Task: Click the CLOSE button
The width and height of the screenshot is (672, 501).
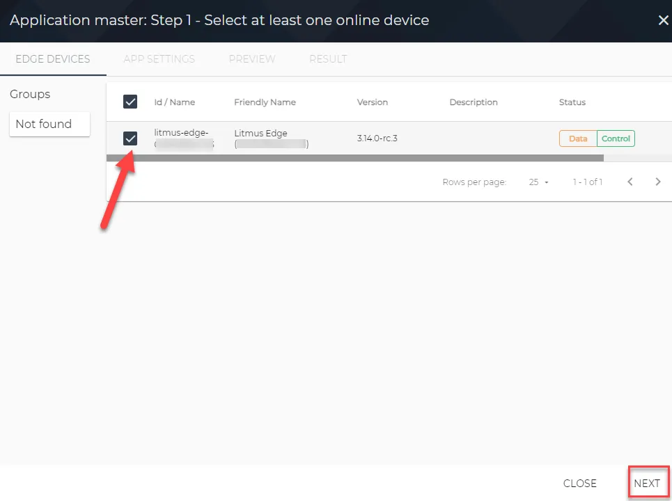Action: click(x=579, y=483)
